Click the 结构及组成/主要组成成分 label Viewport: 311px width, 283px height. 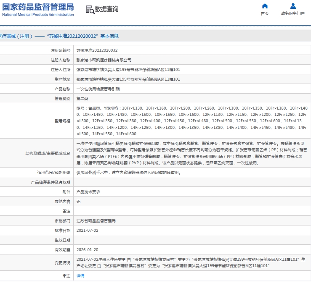point(48,153)
